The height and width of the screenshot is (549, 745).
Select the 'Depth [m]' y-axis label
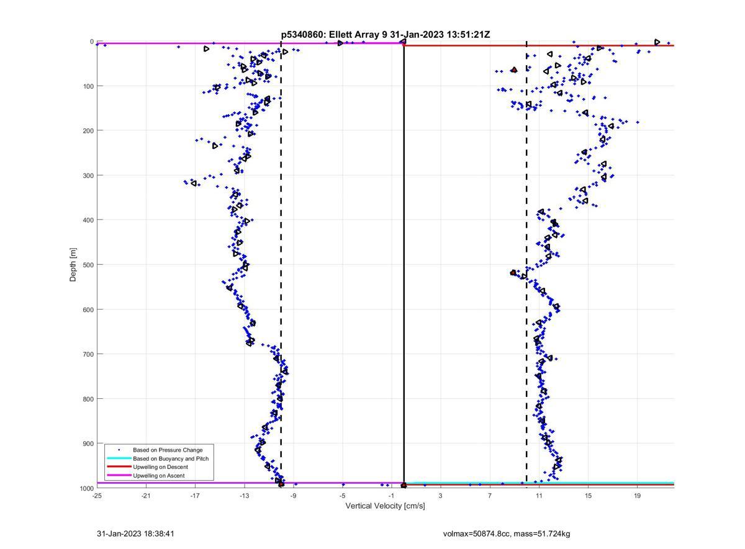73,265
